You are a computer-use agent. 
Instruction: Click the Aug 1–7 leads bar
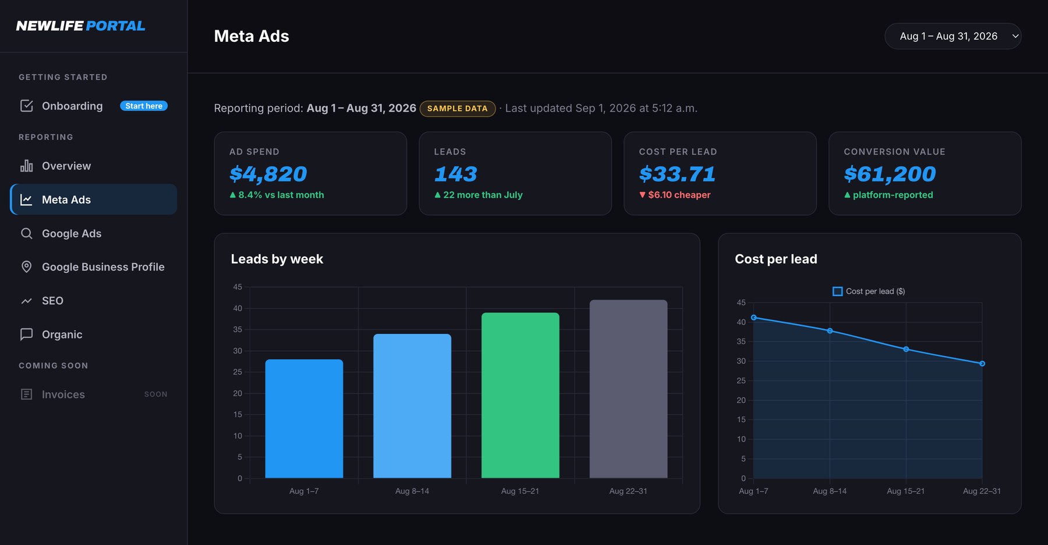pos(304,419)
